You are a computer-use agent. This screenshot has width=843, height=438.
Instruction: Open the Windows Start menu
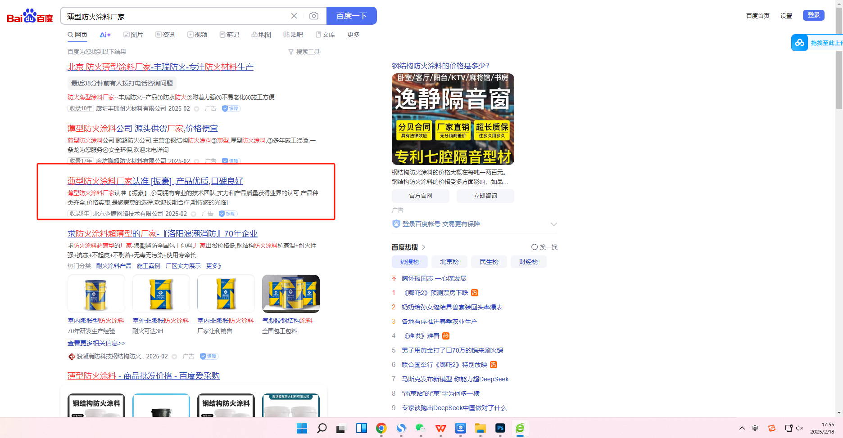coord(302,428)
